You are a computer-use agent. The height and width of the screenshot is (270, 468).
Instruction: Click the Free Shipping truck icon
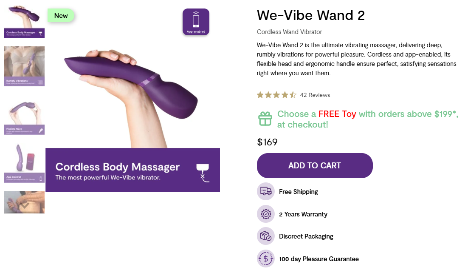click(x=265, y=191)
